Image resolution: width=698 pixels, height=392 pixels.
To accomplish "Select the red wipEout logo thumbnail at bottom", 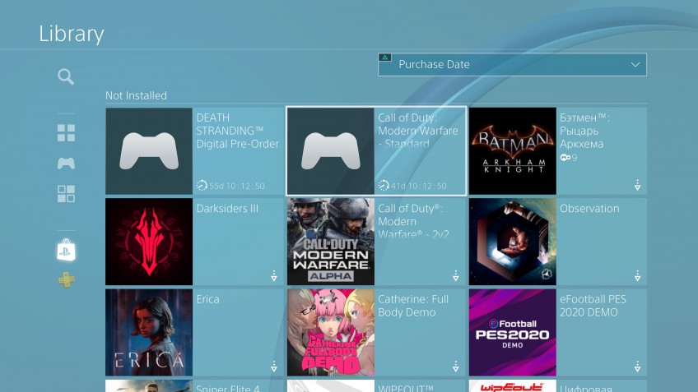I will 512,385.
